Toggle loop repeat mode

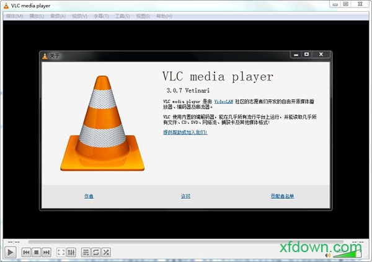tap(96, 252)
